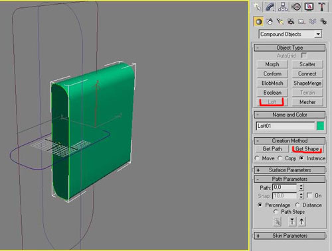The width and height of the screenshot is (332, 251).
Task: Select the Lights category icon
Action: (x=280, y=22)
